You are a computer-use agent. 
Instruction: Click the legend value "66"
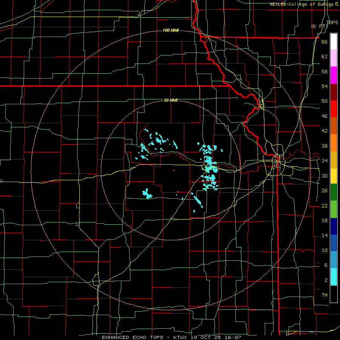point(325,42)
